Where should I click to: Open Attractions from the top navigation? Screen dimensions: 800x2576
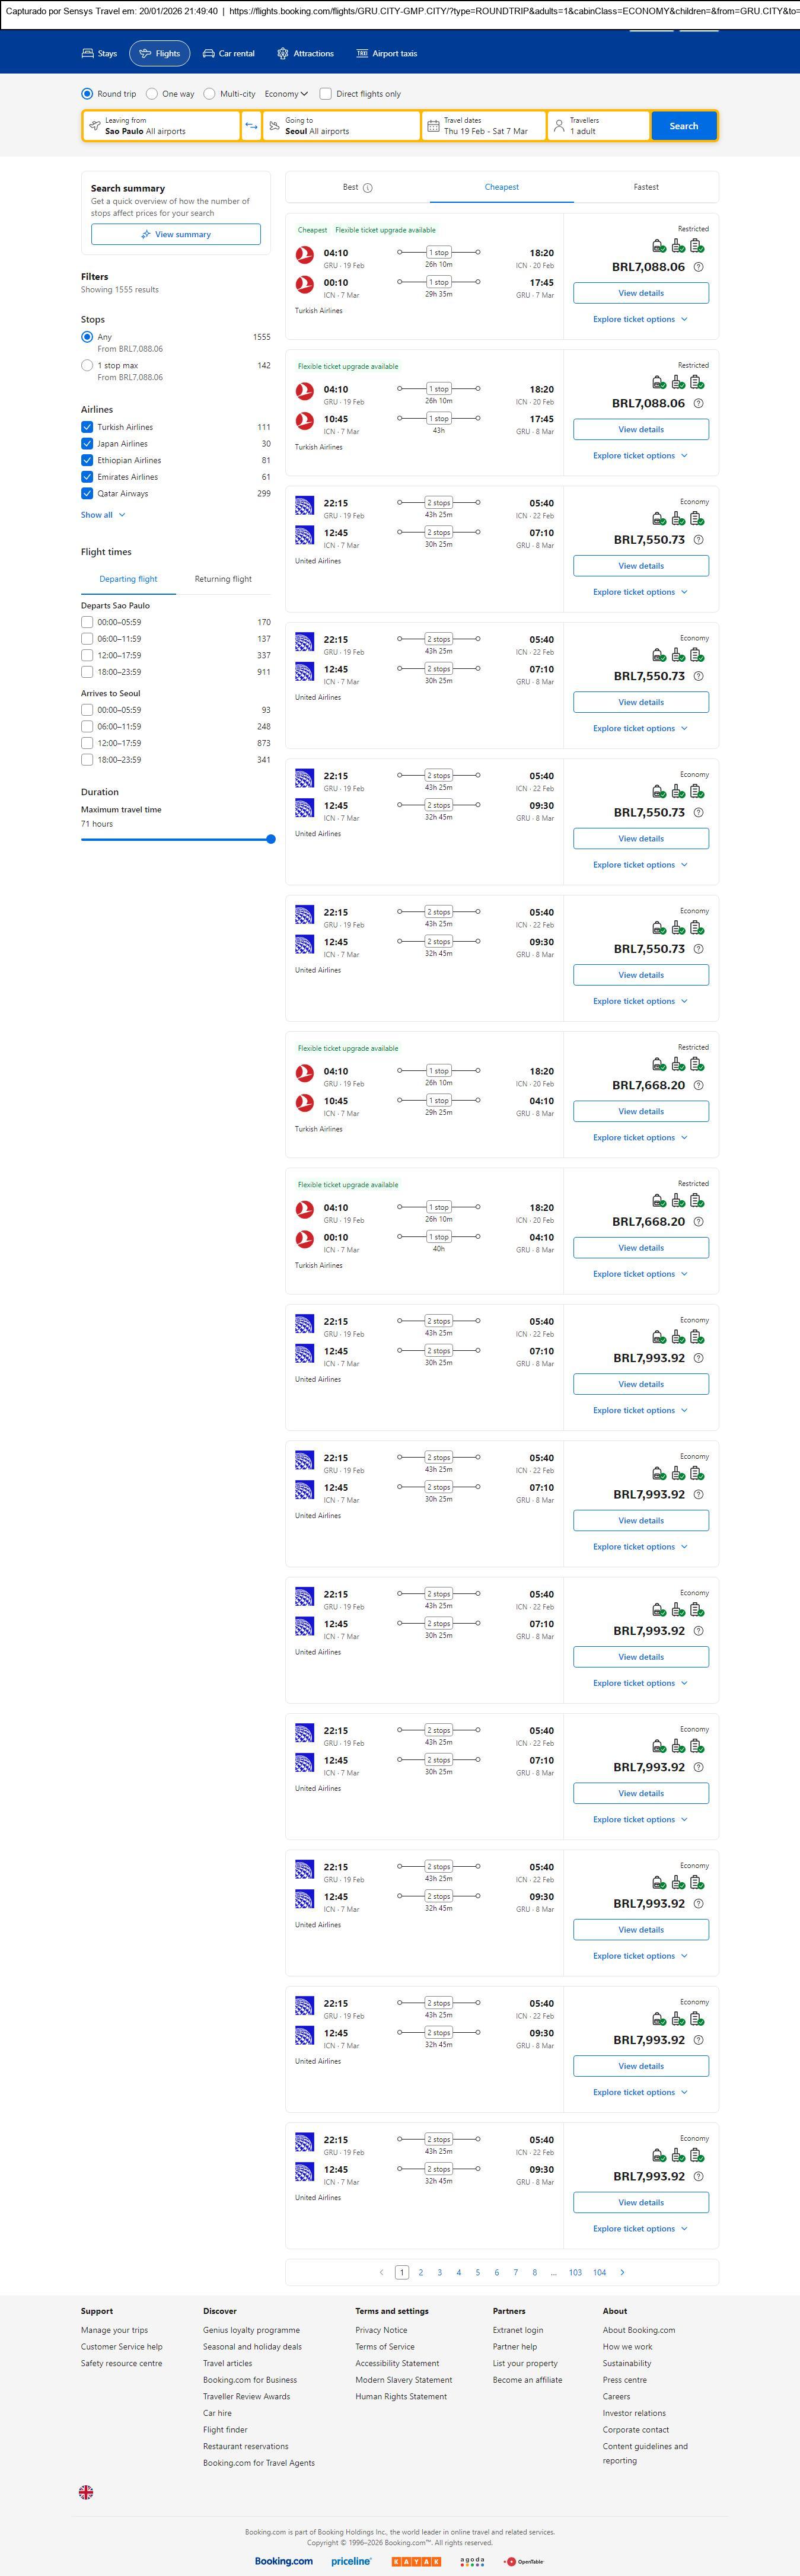coord(305,54)
